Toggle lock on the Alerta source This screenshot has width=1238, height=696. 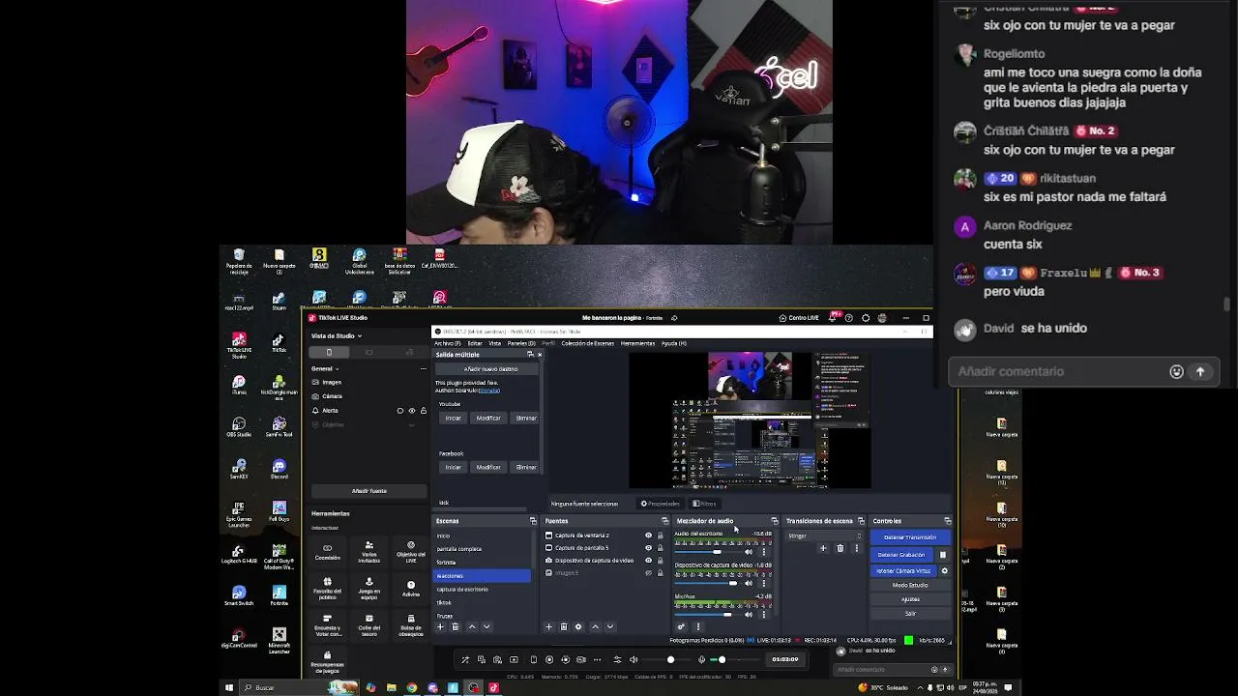click(423, 411)
